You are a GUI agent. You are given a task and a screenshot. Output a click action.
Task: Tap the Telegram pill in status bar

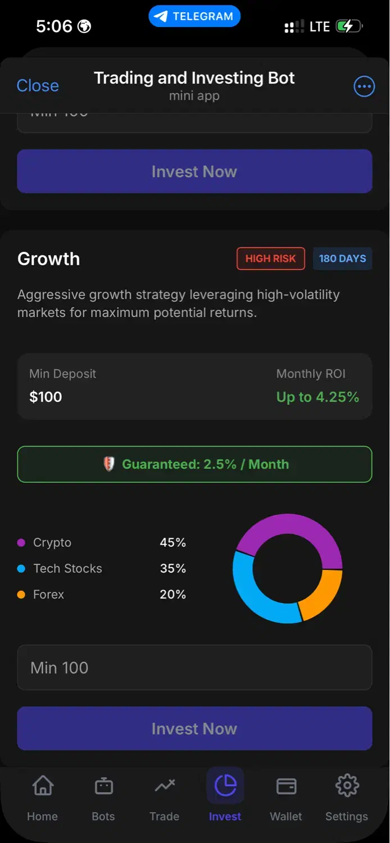[194, 16]
